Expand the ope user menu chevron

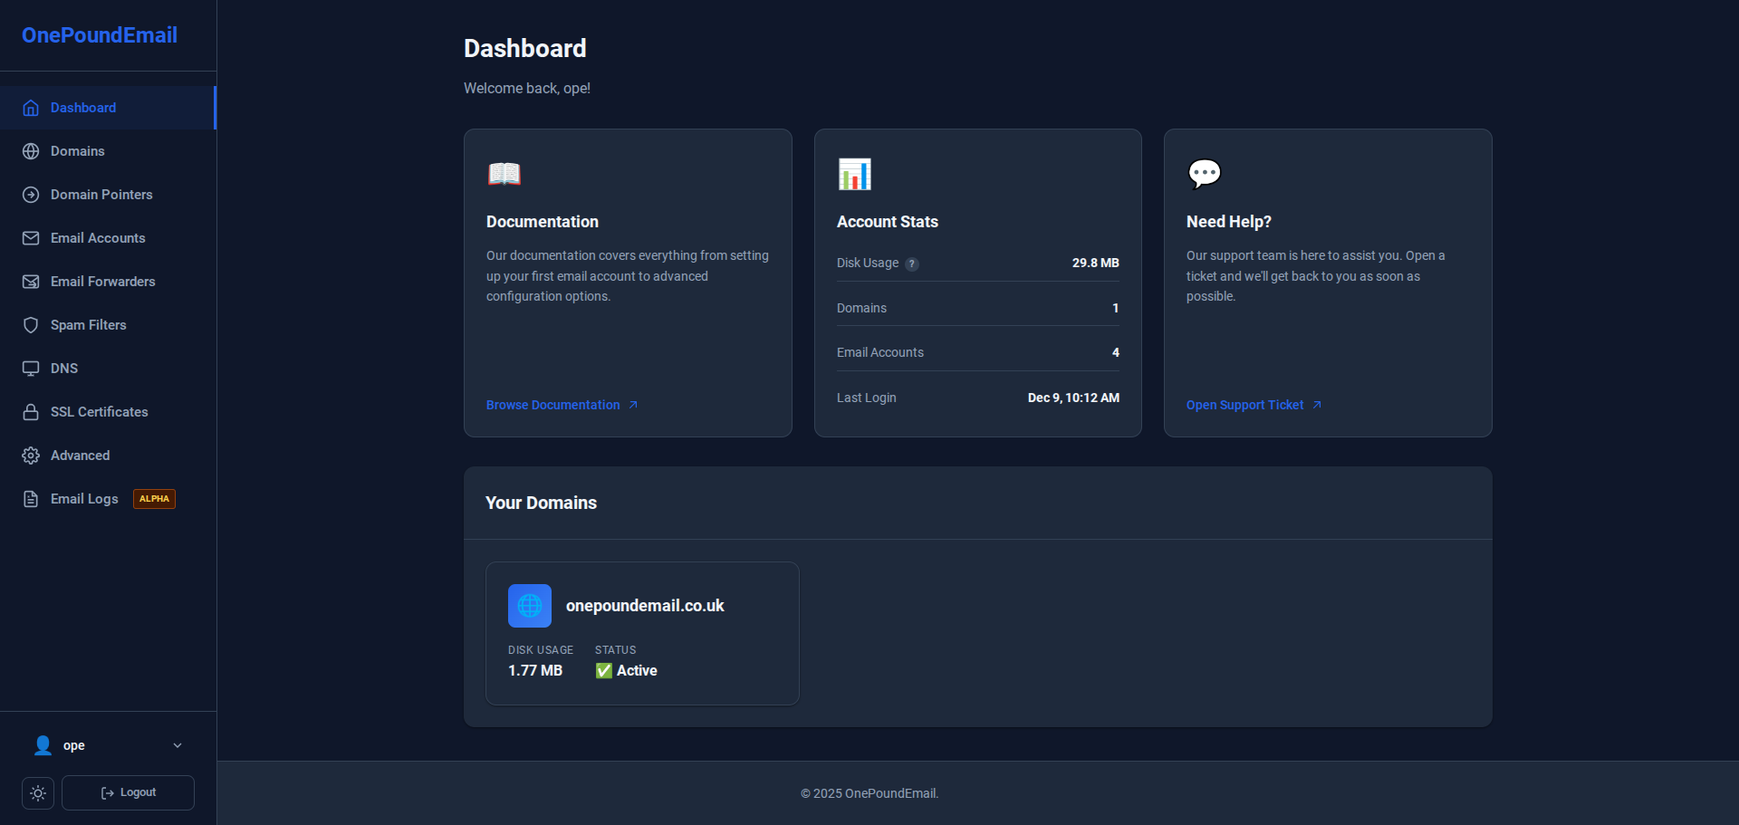tap(178, 745)
